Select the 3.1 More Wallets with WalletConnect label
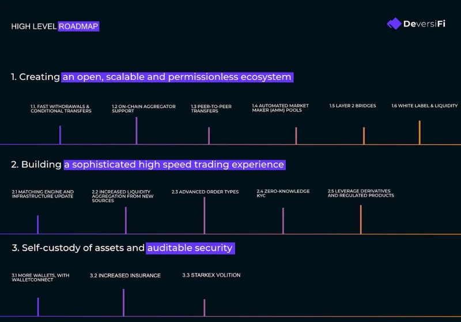The height and width of the screenshot is (322, 461). [40, 278]
